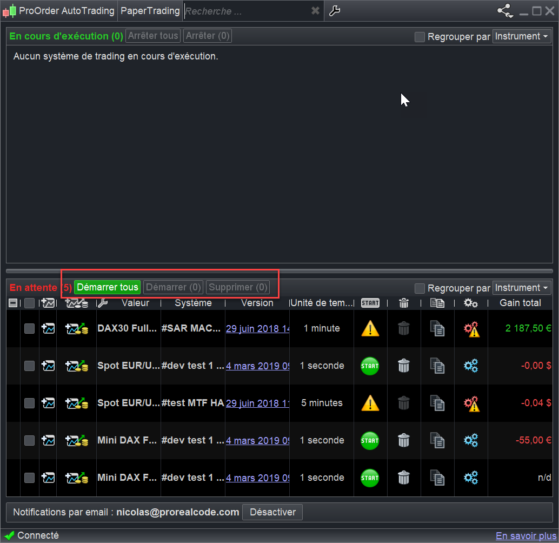The height and width of the screenshot is (543, 559).
Task: Open chart icon for DAX30 Full... row
Action: (48, 328)
